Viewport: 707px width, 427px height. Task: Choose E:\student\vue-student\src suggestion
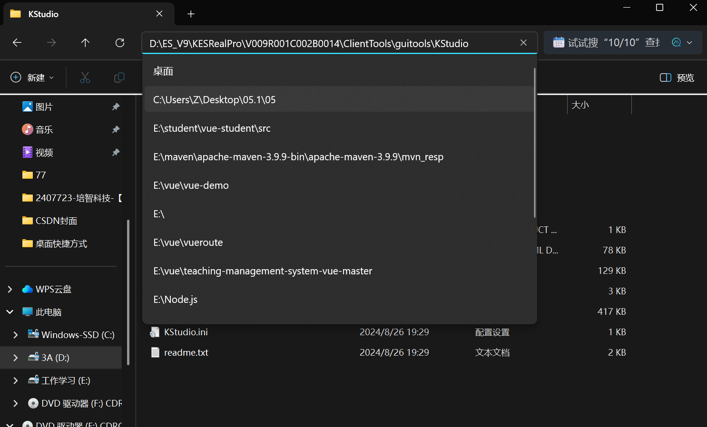[x=339, y=128]
